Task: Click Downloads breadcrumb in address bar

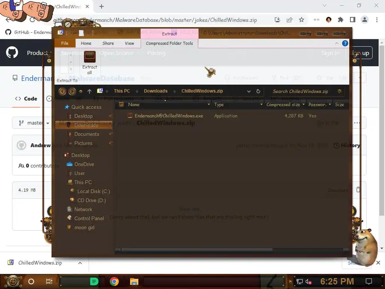Action: [156, 91]
